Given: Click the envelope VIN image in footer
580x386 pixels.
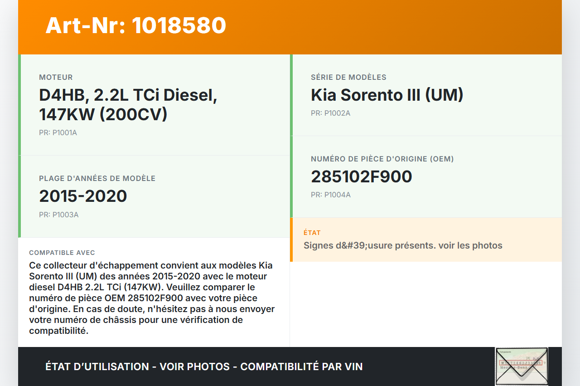Looking at the screenshot, I should tap(522, 366).
